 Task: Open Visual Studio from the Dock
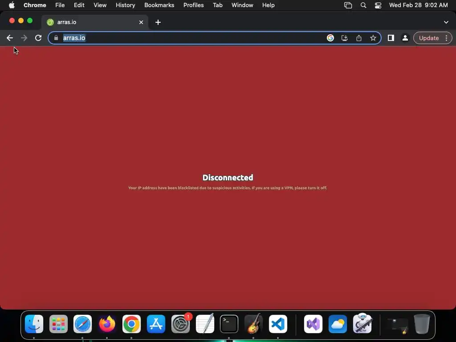(313, 324)
